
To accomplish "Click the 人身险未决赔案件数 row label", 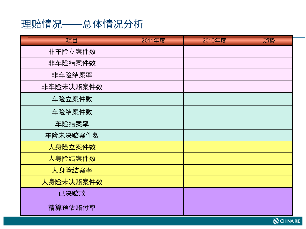I will 72,182.
